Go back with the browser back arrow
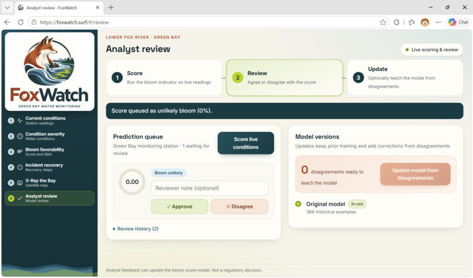 tap(8, 22)
